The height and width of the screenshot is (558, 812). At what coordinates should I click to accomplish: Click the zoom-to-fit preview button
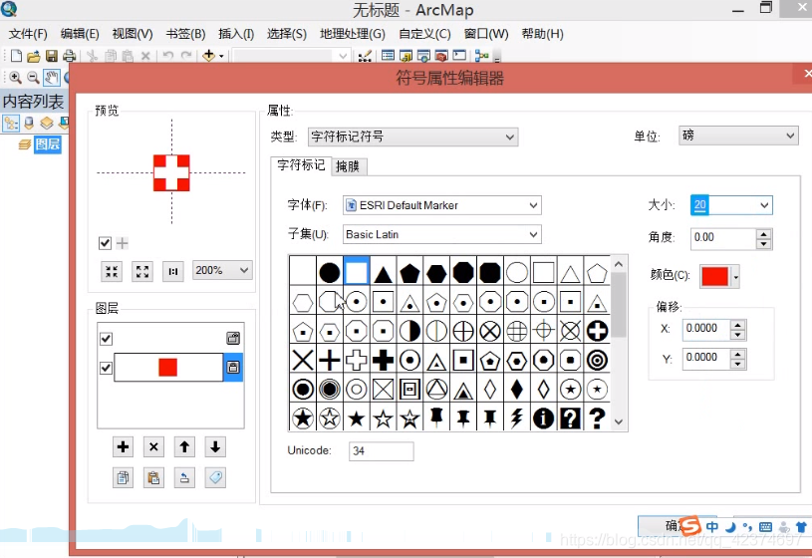112,271
